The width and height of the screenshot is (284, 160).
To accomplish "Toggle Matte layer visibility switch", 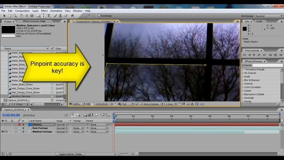I will (3, 124).
